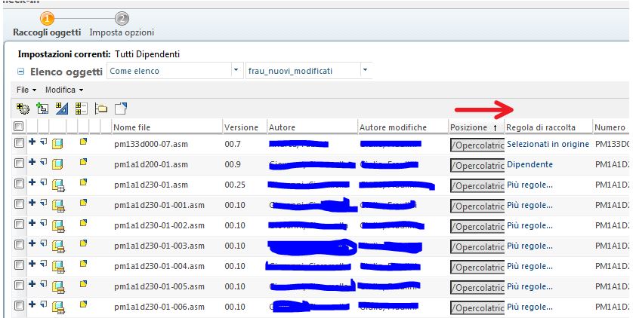
Task: Click version value 00.7
Action: pyautogui.click(x=233, y=144)
